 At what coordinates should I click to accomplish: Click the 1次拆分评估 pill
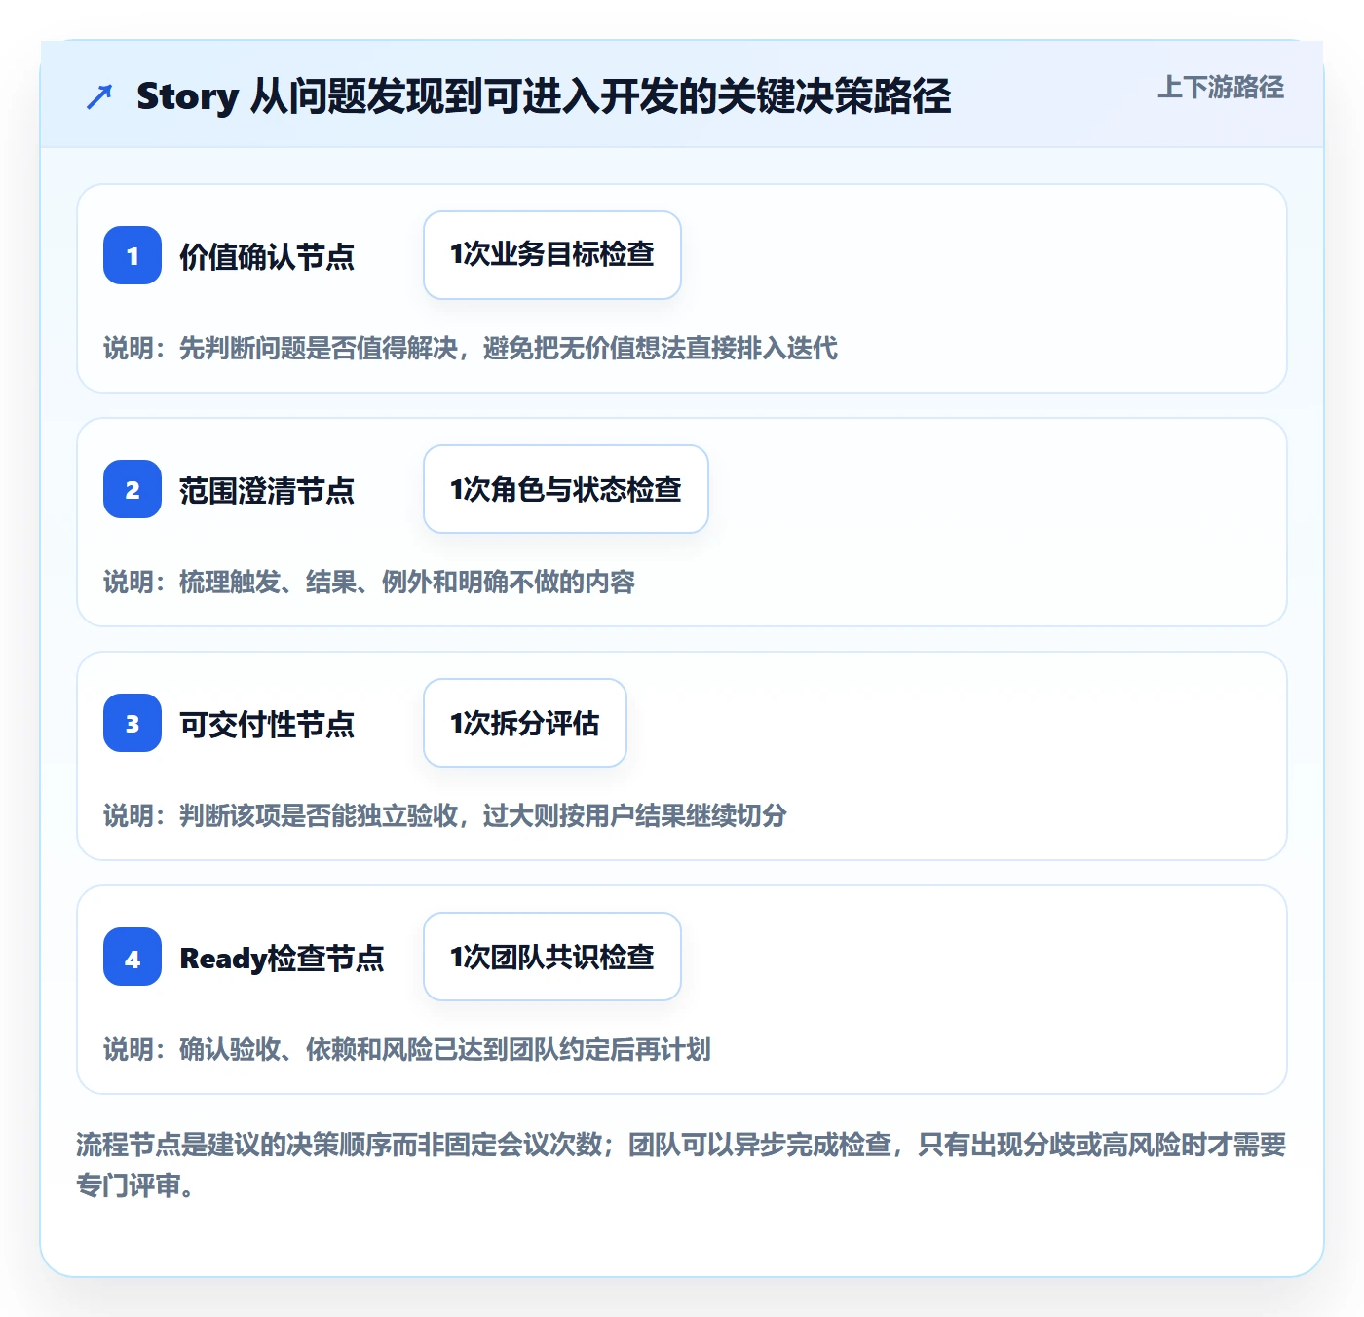[525, 723]
